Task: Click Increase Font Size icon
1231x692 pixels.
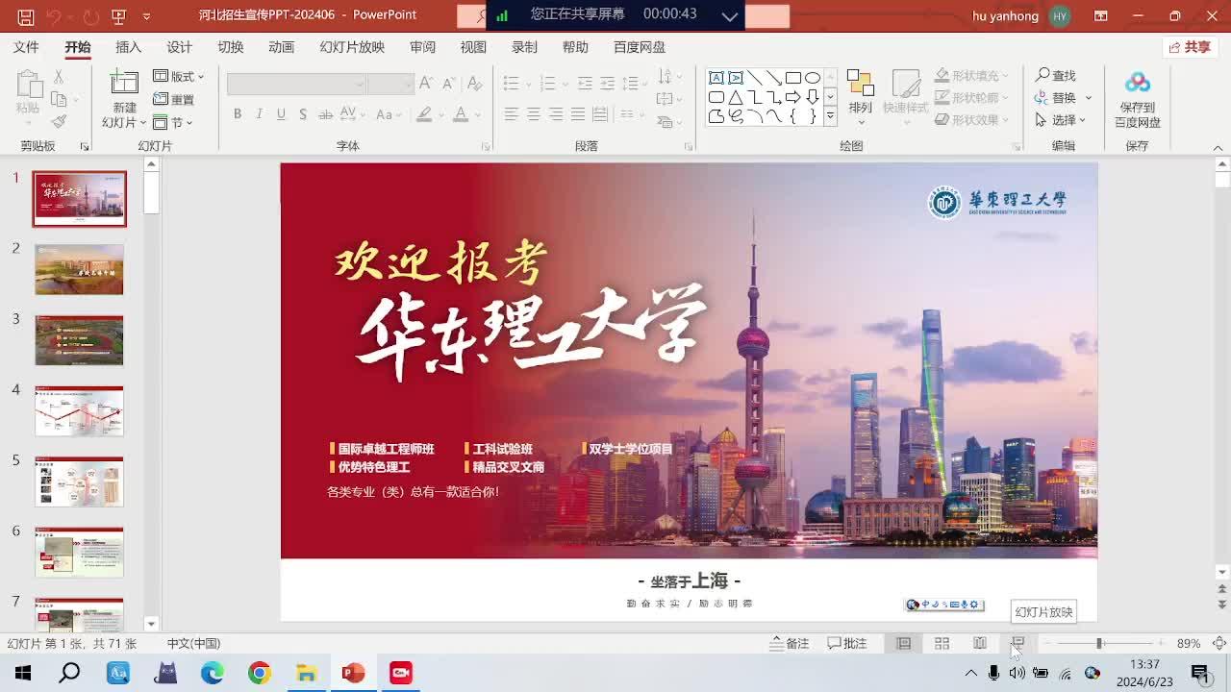Action: (x=425, y=84)
